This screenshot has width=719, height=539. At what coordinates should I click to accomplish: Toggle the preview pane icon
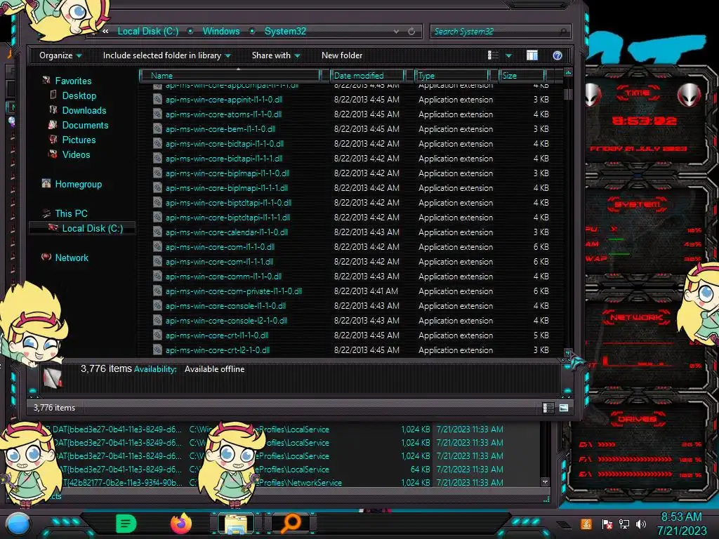(x=532, y=55)
